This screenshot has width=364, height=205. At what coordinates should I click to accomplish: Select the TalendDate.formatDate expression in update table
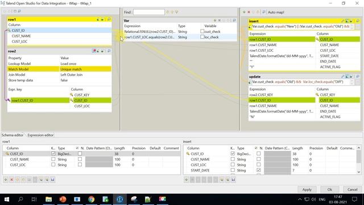[x=282, y=112]
